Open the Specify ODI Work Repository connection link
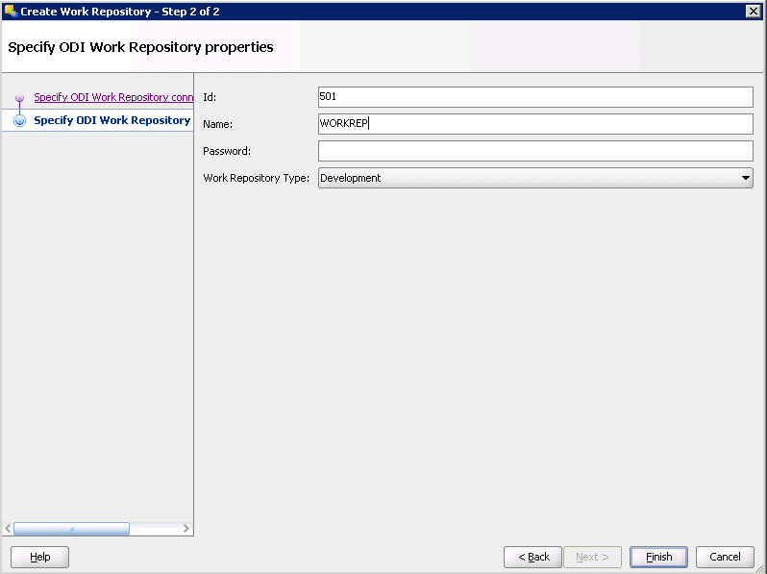Image resolution: width=767 pixels, height=574 pixels. (113, 97)
